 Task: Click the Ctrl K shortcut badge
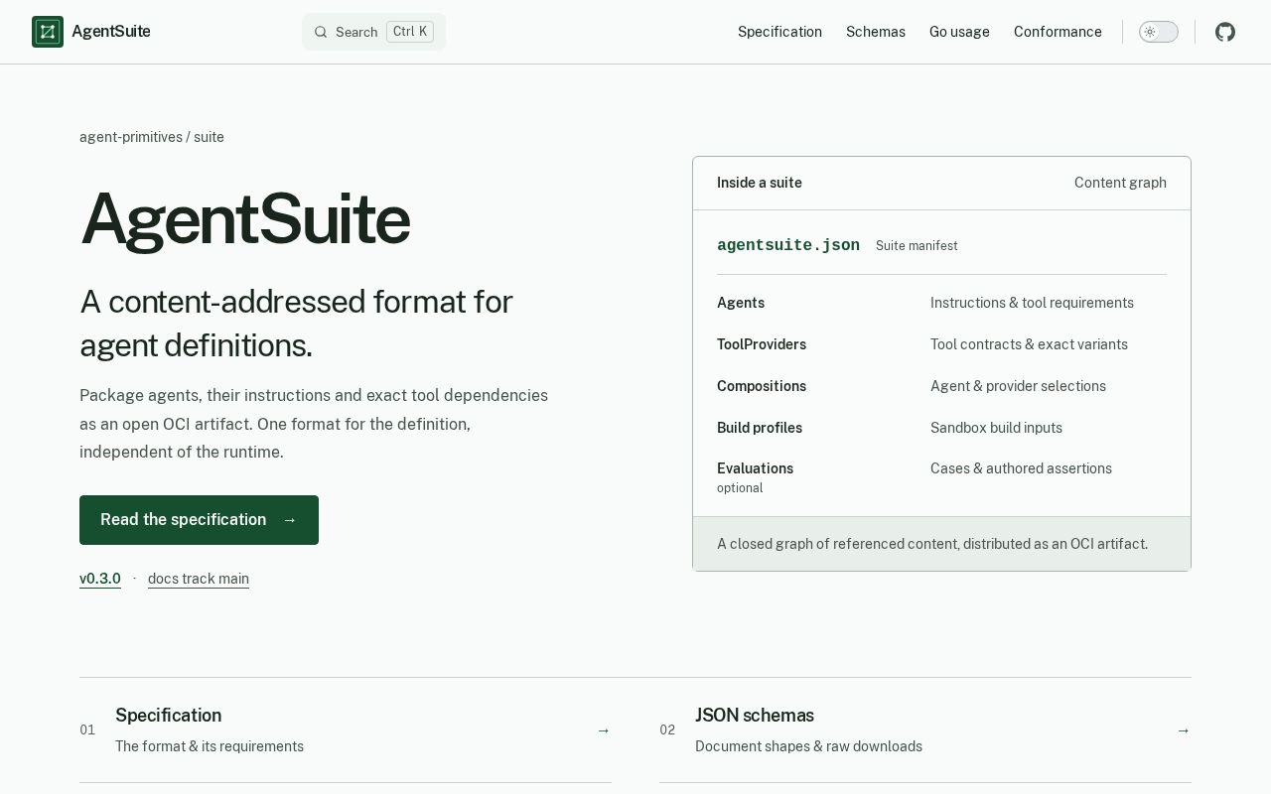click(410, 32)
